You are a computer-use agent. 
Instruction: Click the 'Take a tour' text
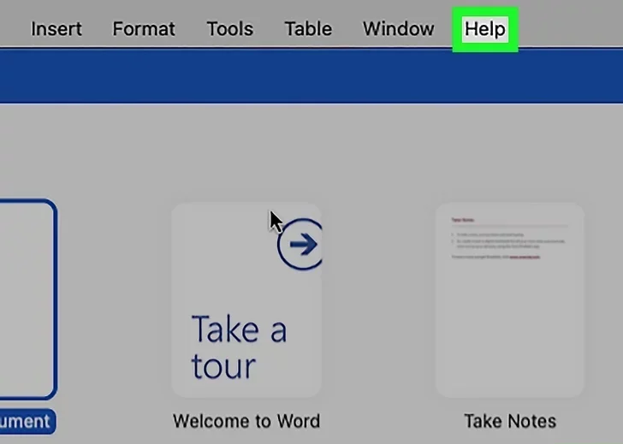[x=239, y=346]
